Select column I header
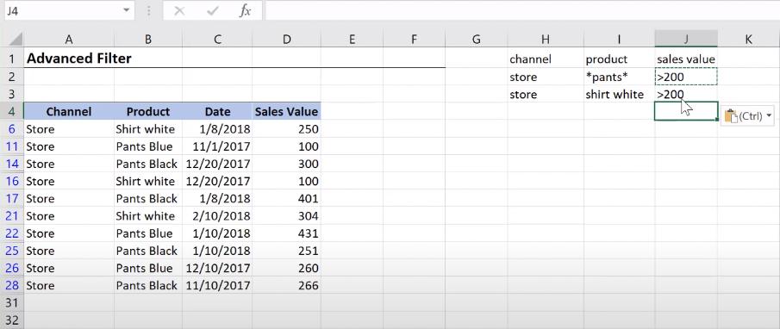The image size is (780, 329). coord(620,40)
